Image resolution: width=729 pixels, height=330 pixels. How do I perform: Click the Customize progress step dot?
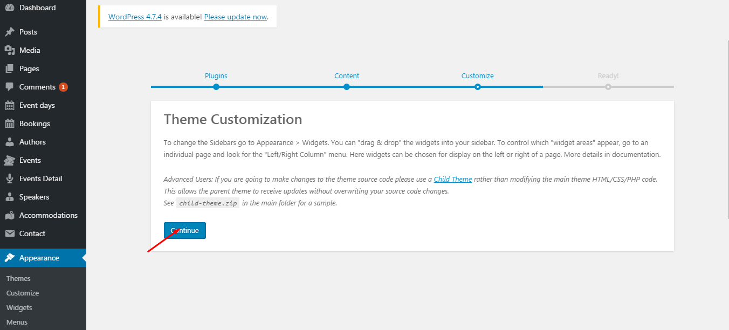click(x=478, y=87)
